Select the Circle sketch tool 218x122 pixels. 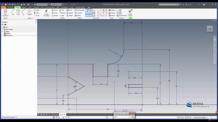(18, 12)
